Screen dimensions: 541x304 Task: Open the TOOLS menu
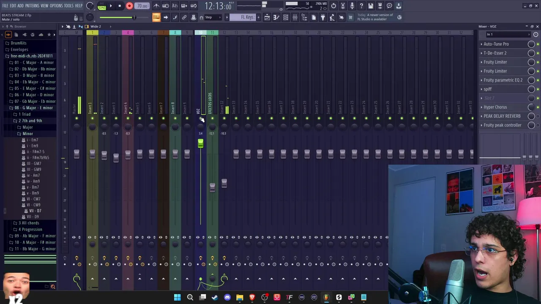point(68,5)
